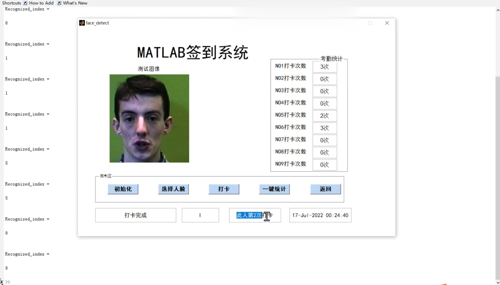The height and width of the screenshot is (285, 500).
Task: Click the 控制区 panel label
Action: coord(106,176)
